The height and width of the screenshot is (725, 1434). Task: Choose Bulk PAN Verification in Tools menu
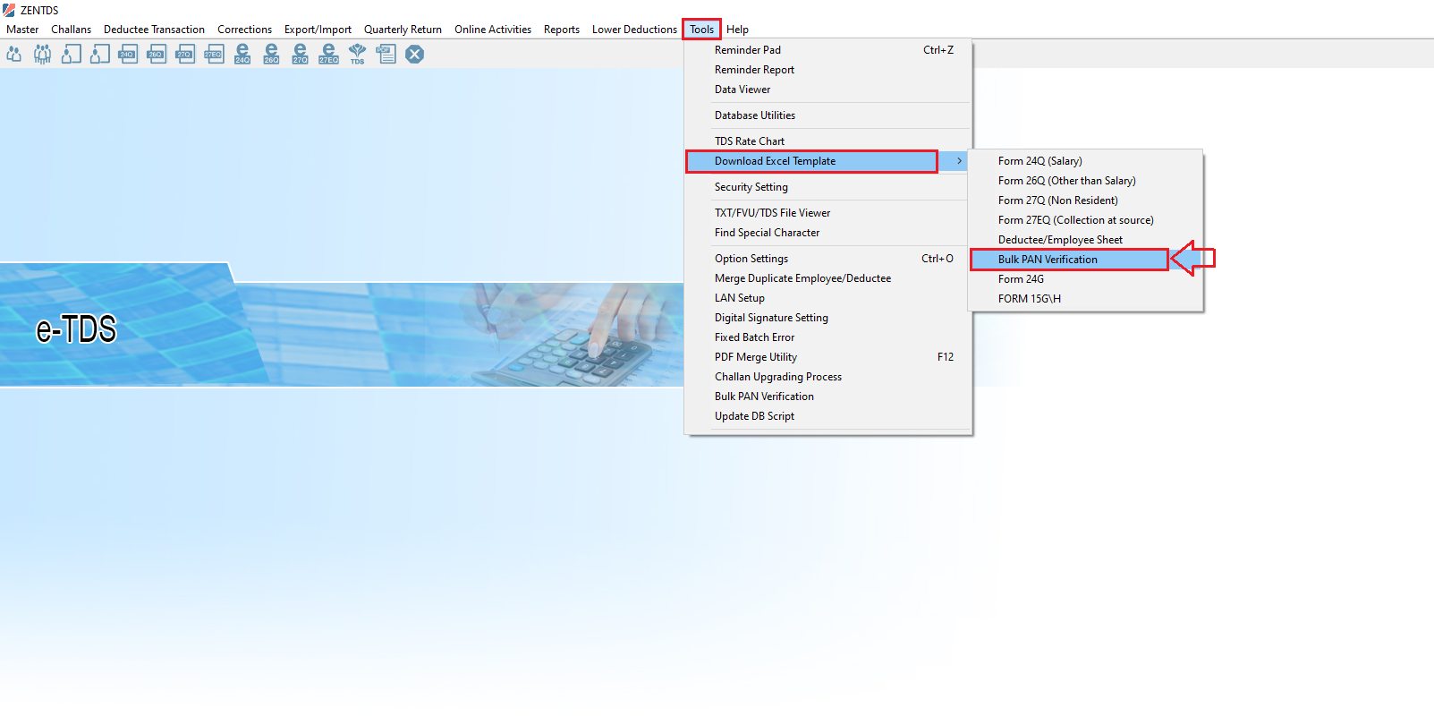pos(828,397)
